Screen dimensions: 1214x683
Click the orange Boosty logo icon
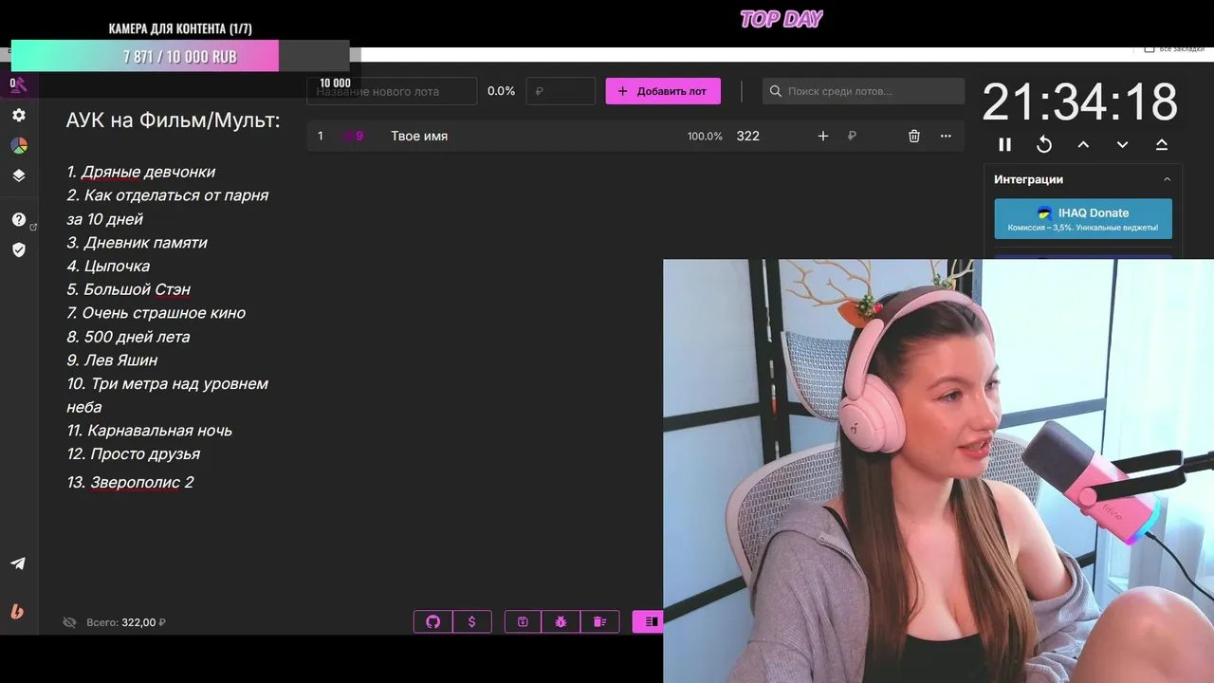(x=17, y=612)
